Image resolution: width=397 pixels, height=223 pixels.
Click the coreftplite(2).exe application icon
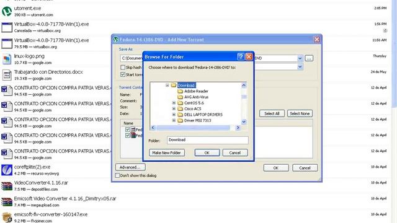(7, 170)
